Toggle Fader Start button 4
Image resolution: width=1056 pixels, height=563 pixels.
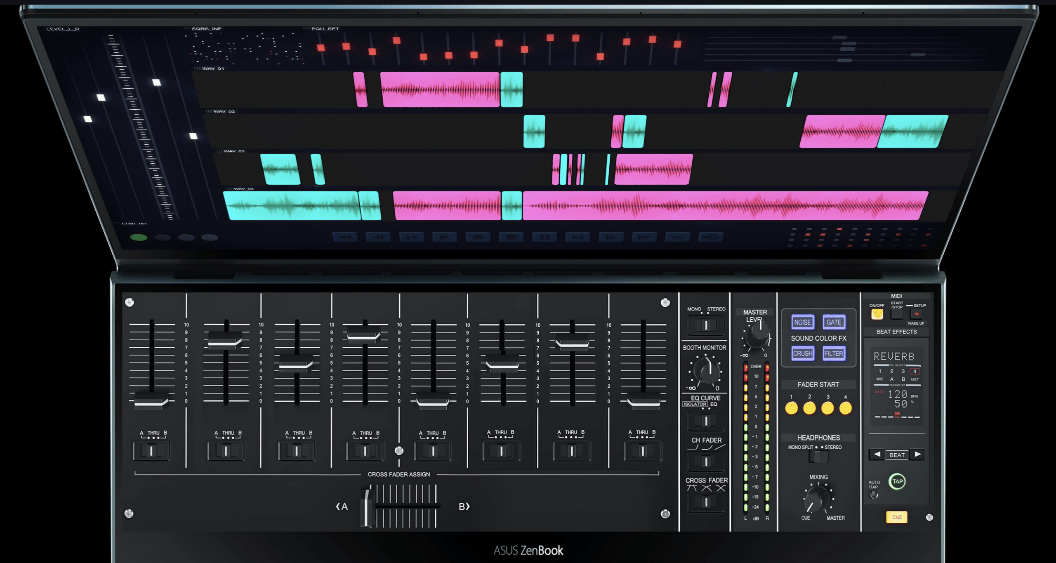[846, 408]
